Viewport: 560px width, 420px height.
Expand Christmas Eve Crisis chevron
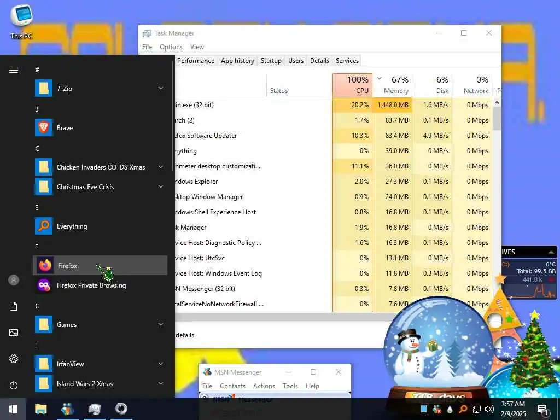click(x=161, y=186)
